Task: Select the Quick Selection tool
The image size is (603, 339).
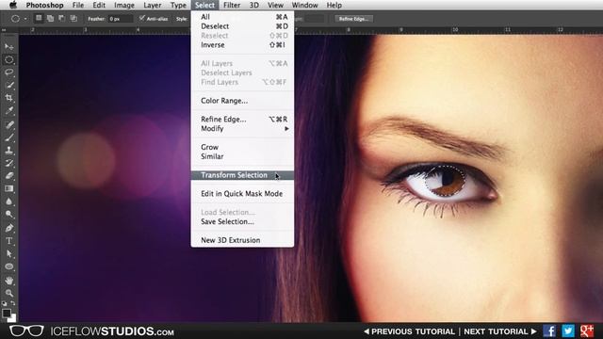Action: click(9, 85)
